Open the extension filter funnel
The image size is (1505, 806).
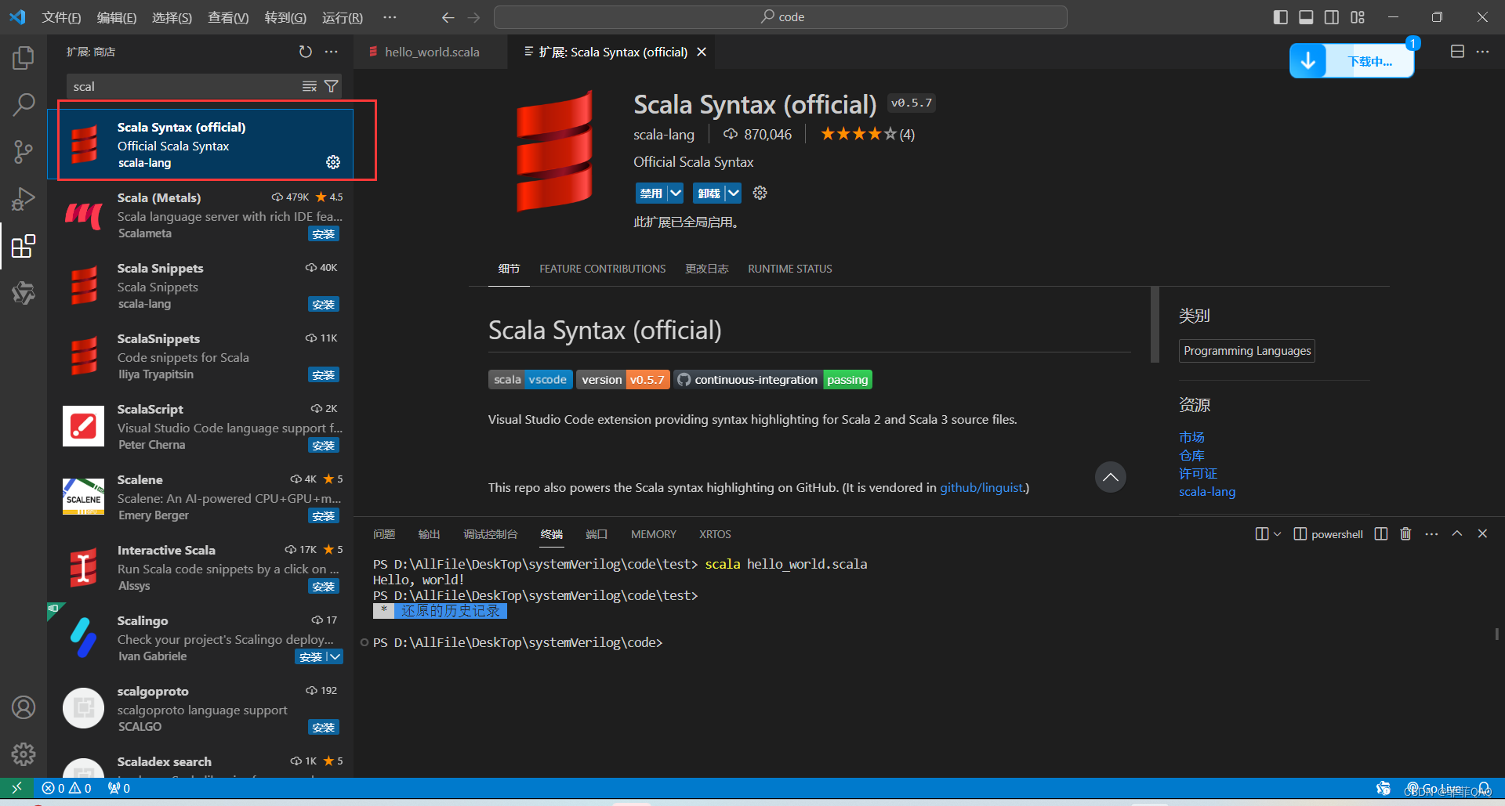coord(332,86)
